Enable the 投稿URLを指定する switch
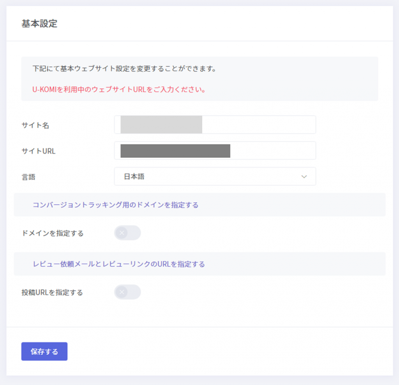The image size is (399, 385). [x=127, y=292]
